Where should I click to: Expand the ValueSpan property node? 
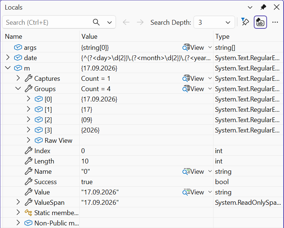coord(18,202)
